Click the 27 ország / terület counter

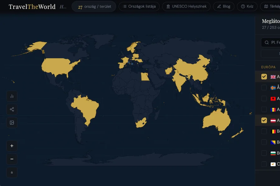(94, 7)
